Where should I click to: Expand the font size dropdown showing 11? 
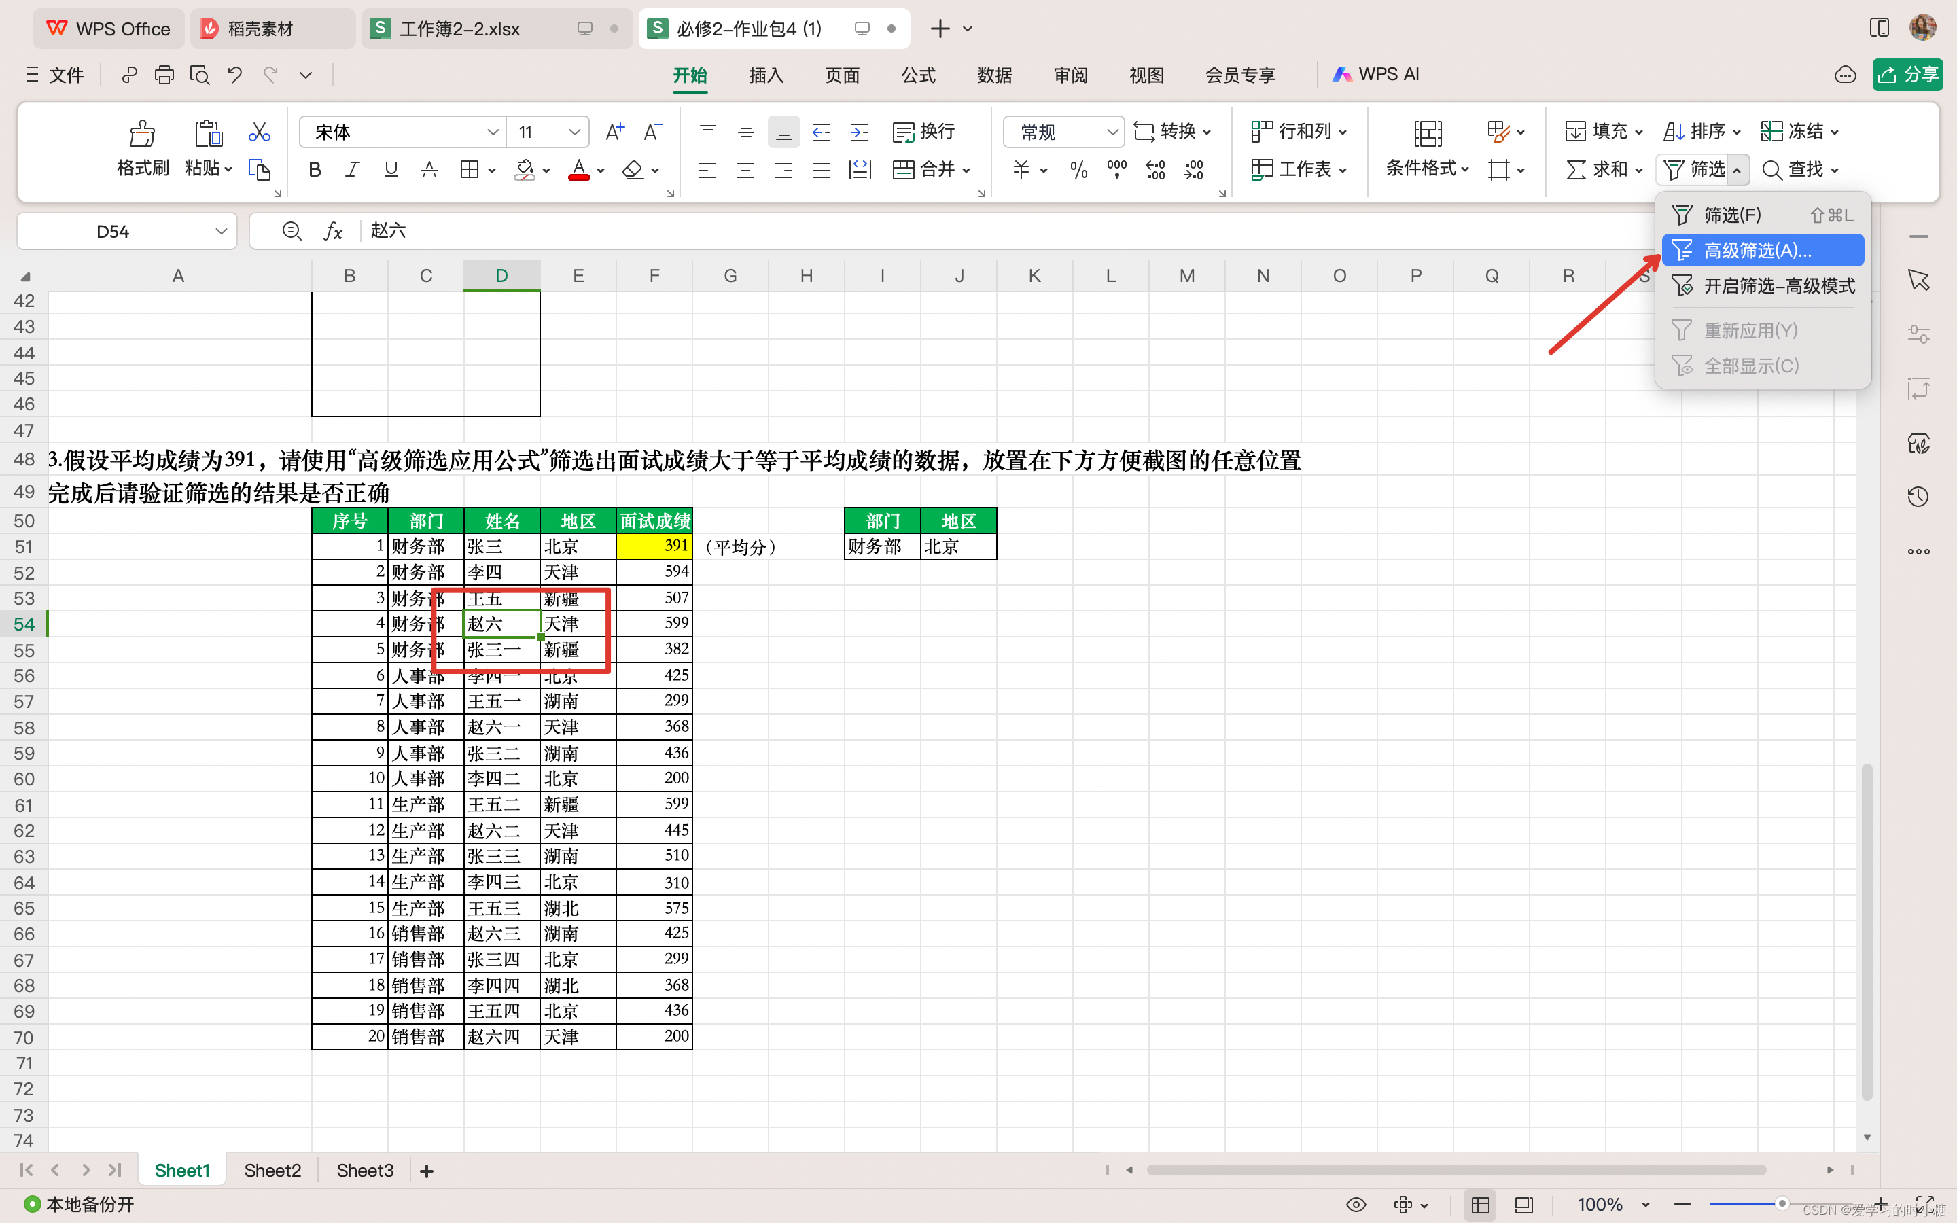(x=574, y=132)
